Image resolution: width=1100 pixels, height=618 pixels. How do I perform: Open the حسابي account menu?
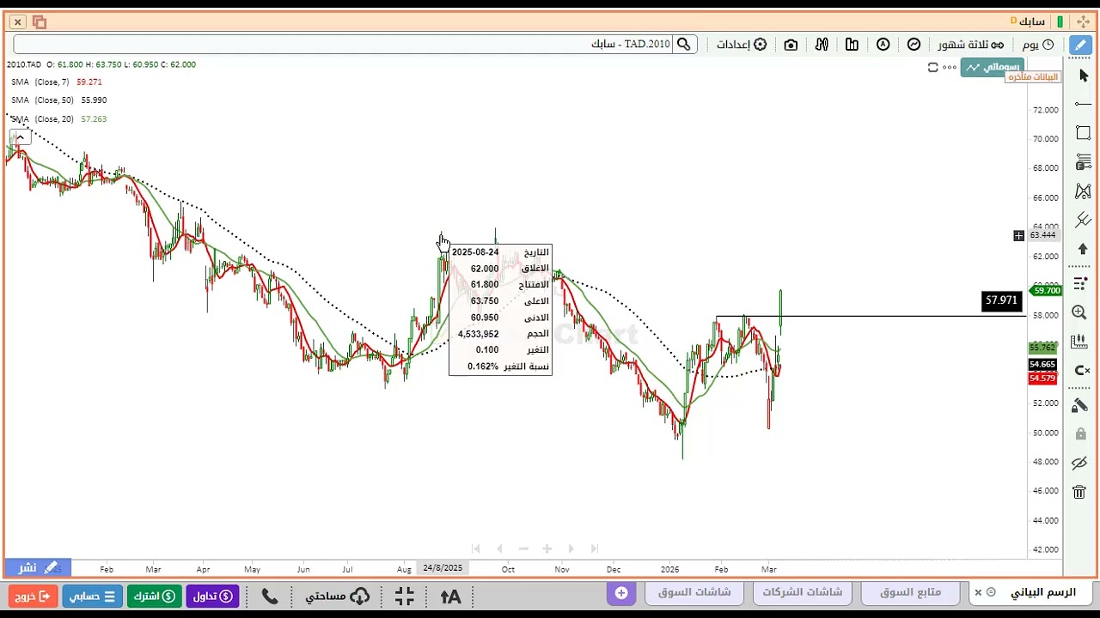coord(92,596)
